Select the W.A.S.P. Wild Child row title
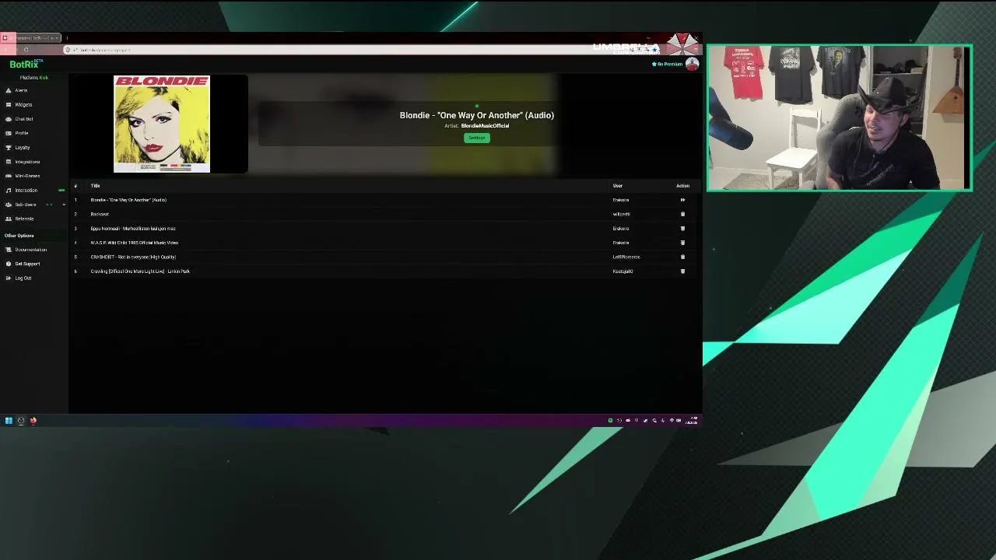This screenshot has width=996, height=560. click(x=134, y=243)
